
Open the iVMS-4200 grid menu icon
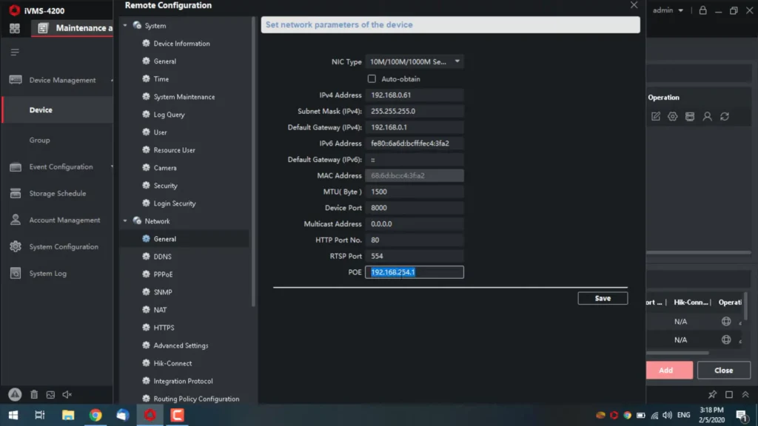click(15, 28)
